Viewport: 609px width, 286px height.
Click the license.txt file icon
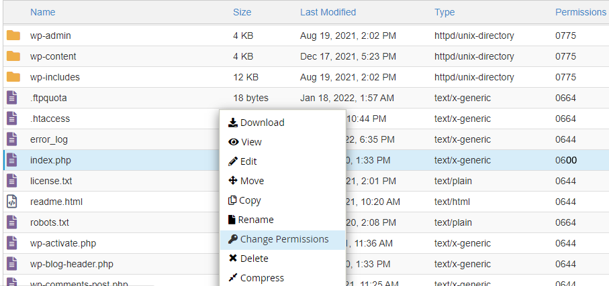(11, 181)
